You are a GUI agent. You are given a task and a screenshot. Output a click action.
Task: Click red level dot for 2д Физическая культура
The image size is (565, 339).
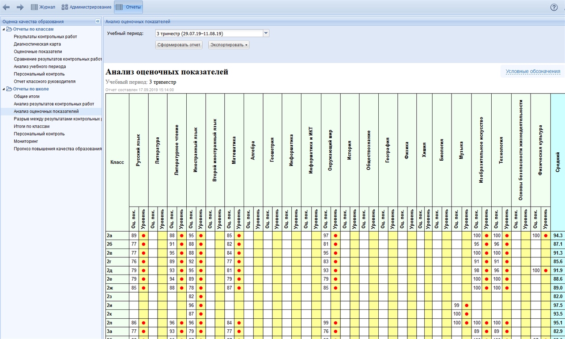click(x=546, y=270)
